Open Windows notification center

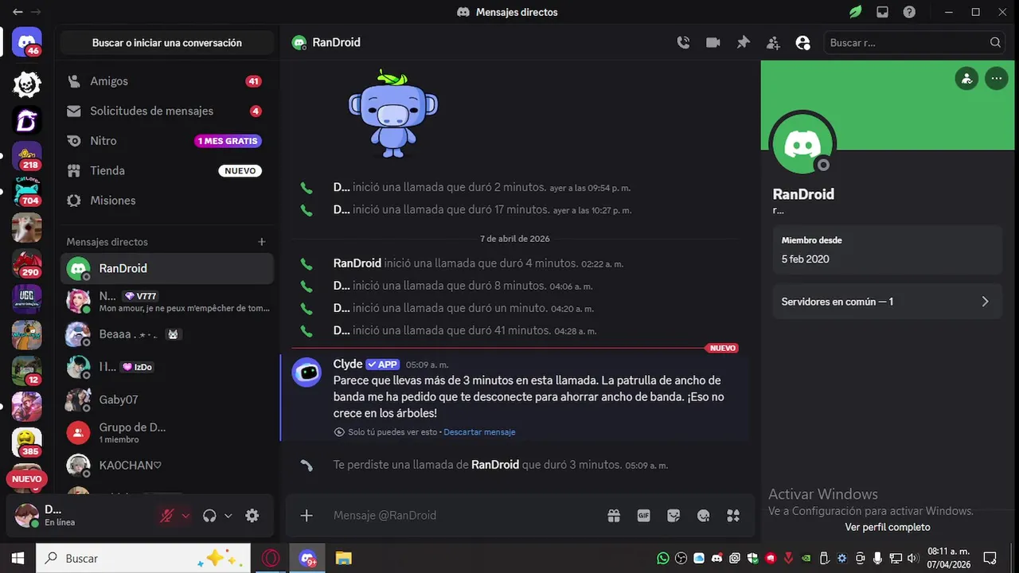point(990,559)
